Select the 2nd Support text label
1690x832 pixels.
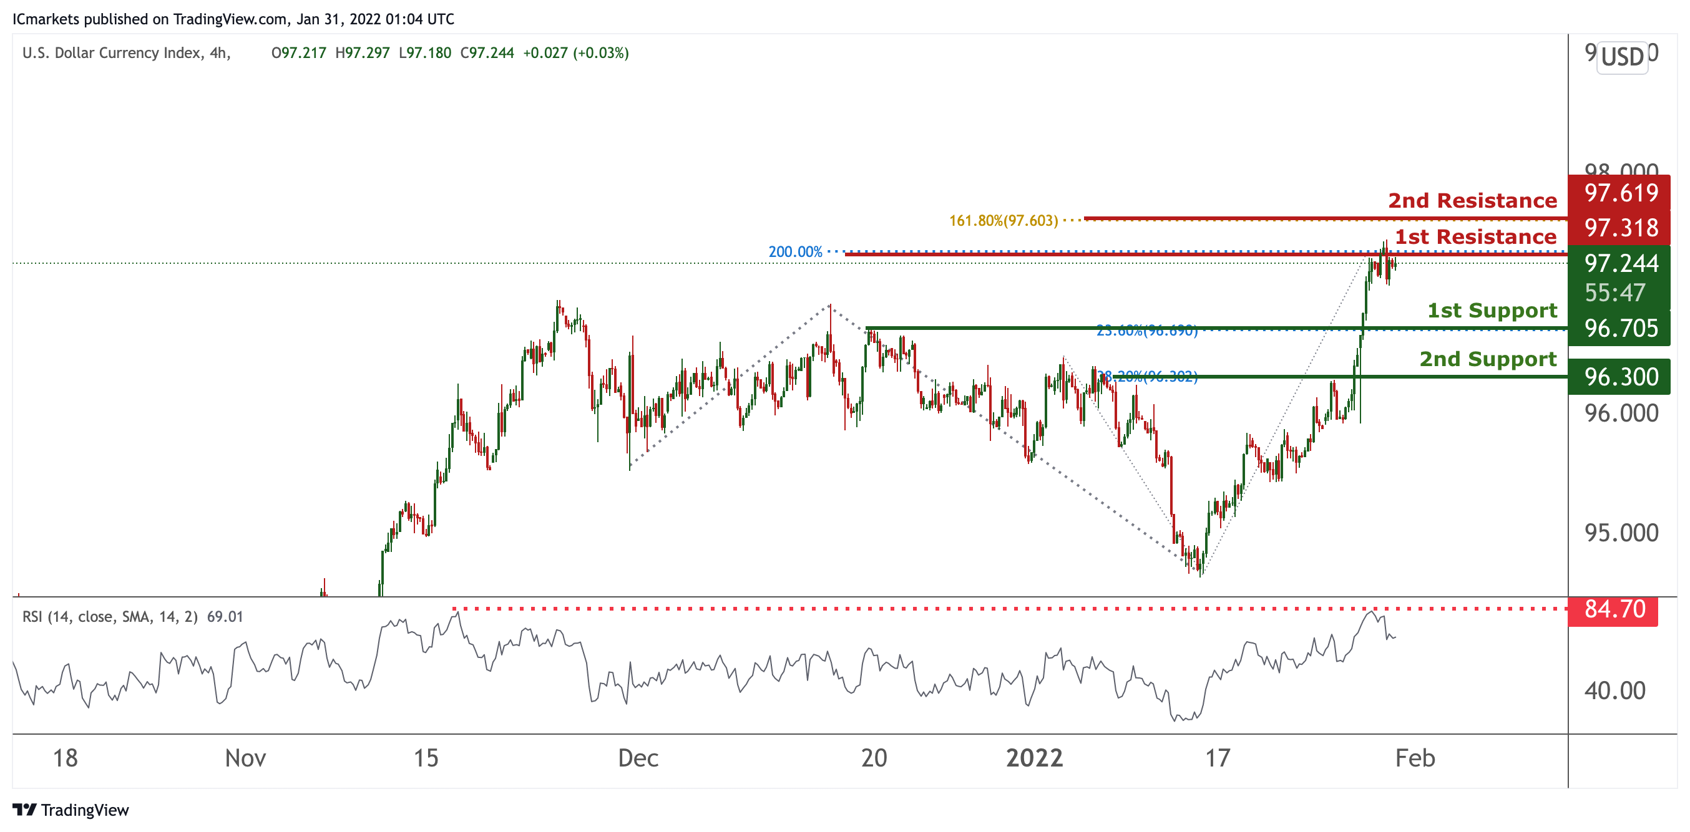coord(1487,359)
